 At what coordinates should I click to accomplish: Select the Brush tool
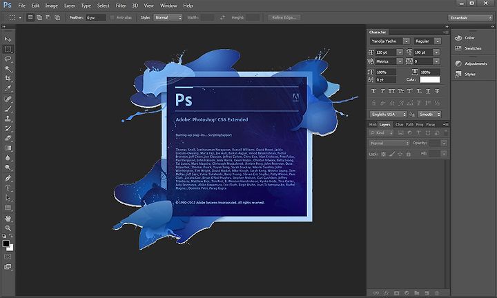tap(8, 108)
